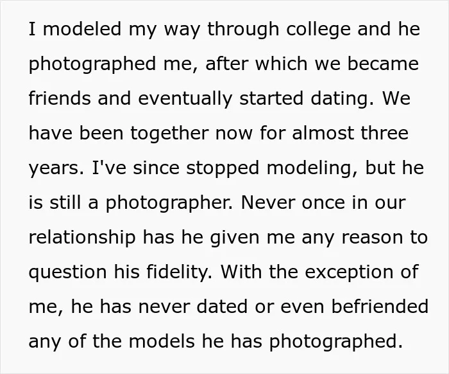
Task: Click the word "fidelity"
Action: (x=178, y=272)
